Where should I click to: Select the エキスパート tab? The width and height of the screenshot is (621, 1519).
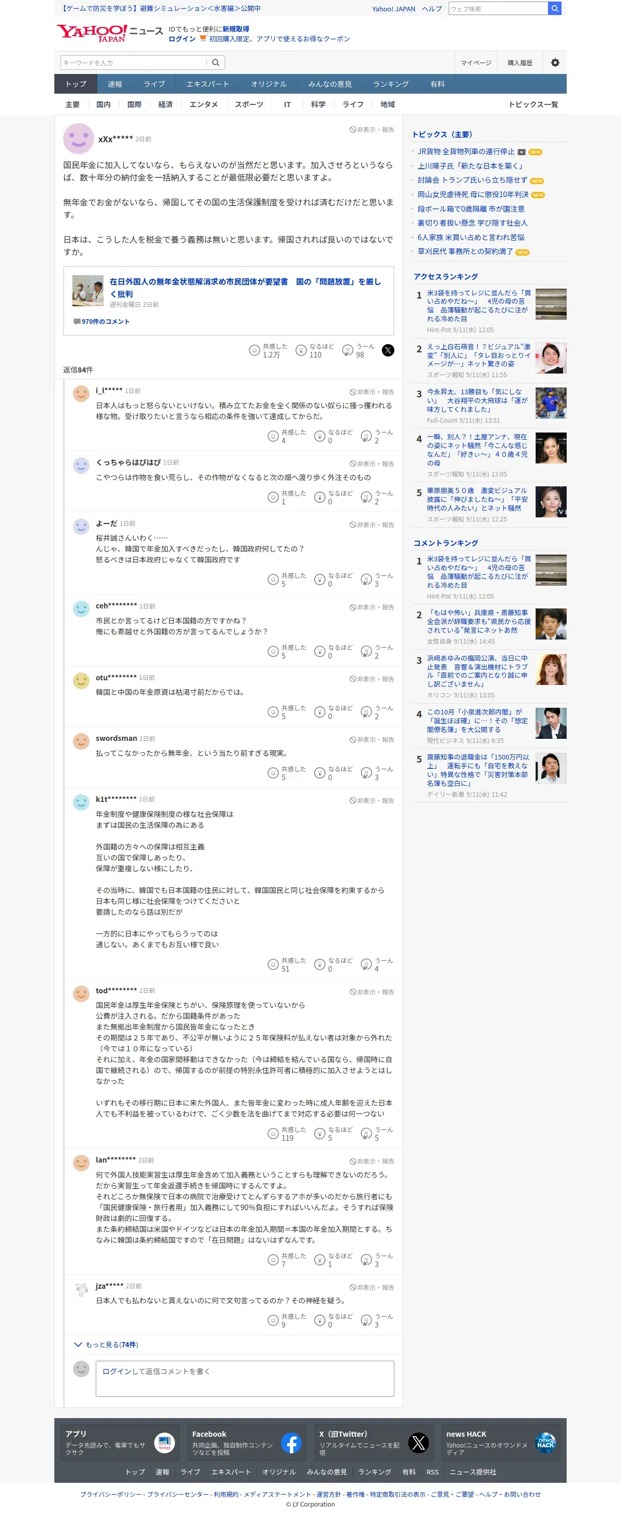[x=208, y=84]
